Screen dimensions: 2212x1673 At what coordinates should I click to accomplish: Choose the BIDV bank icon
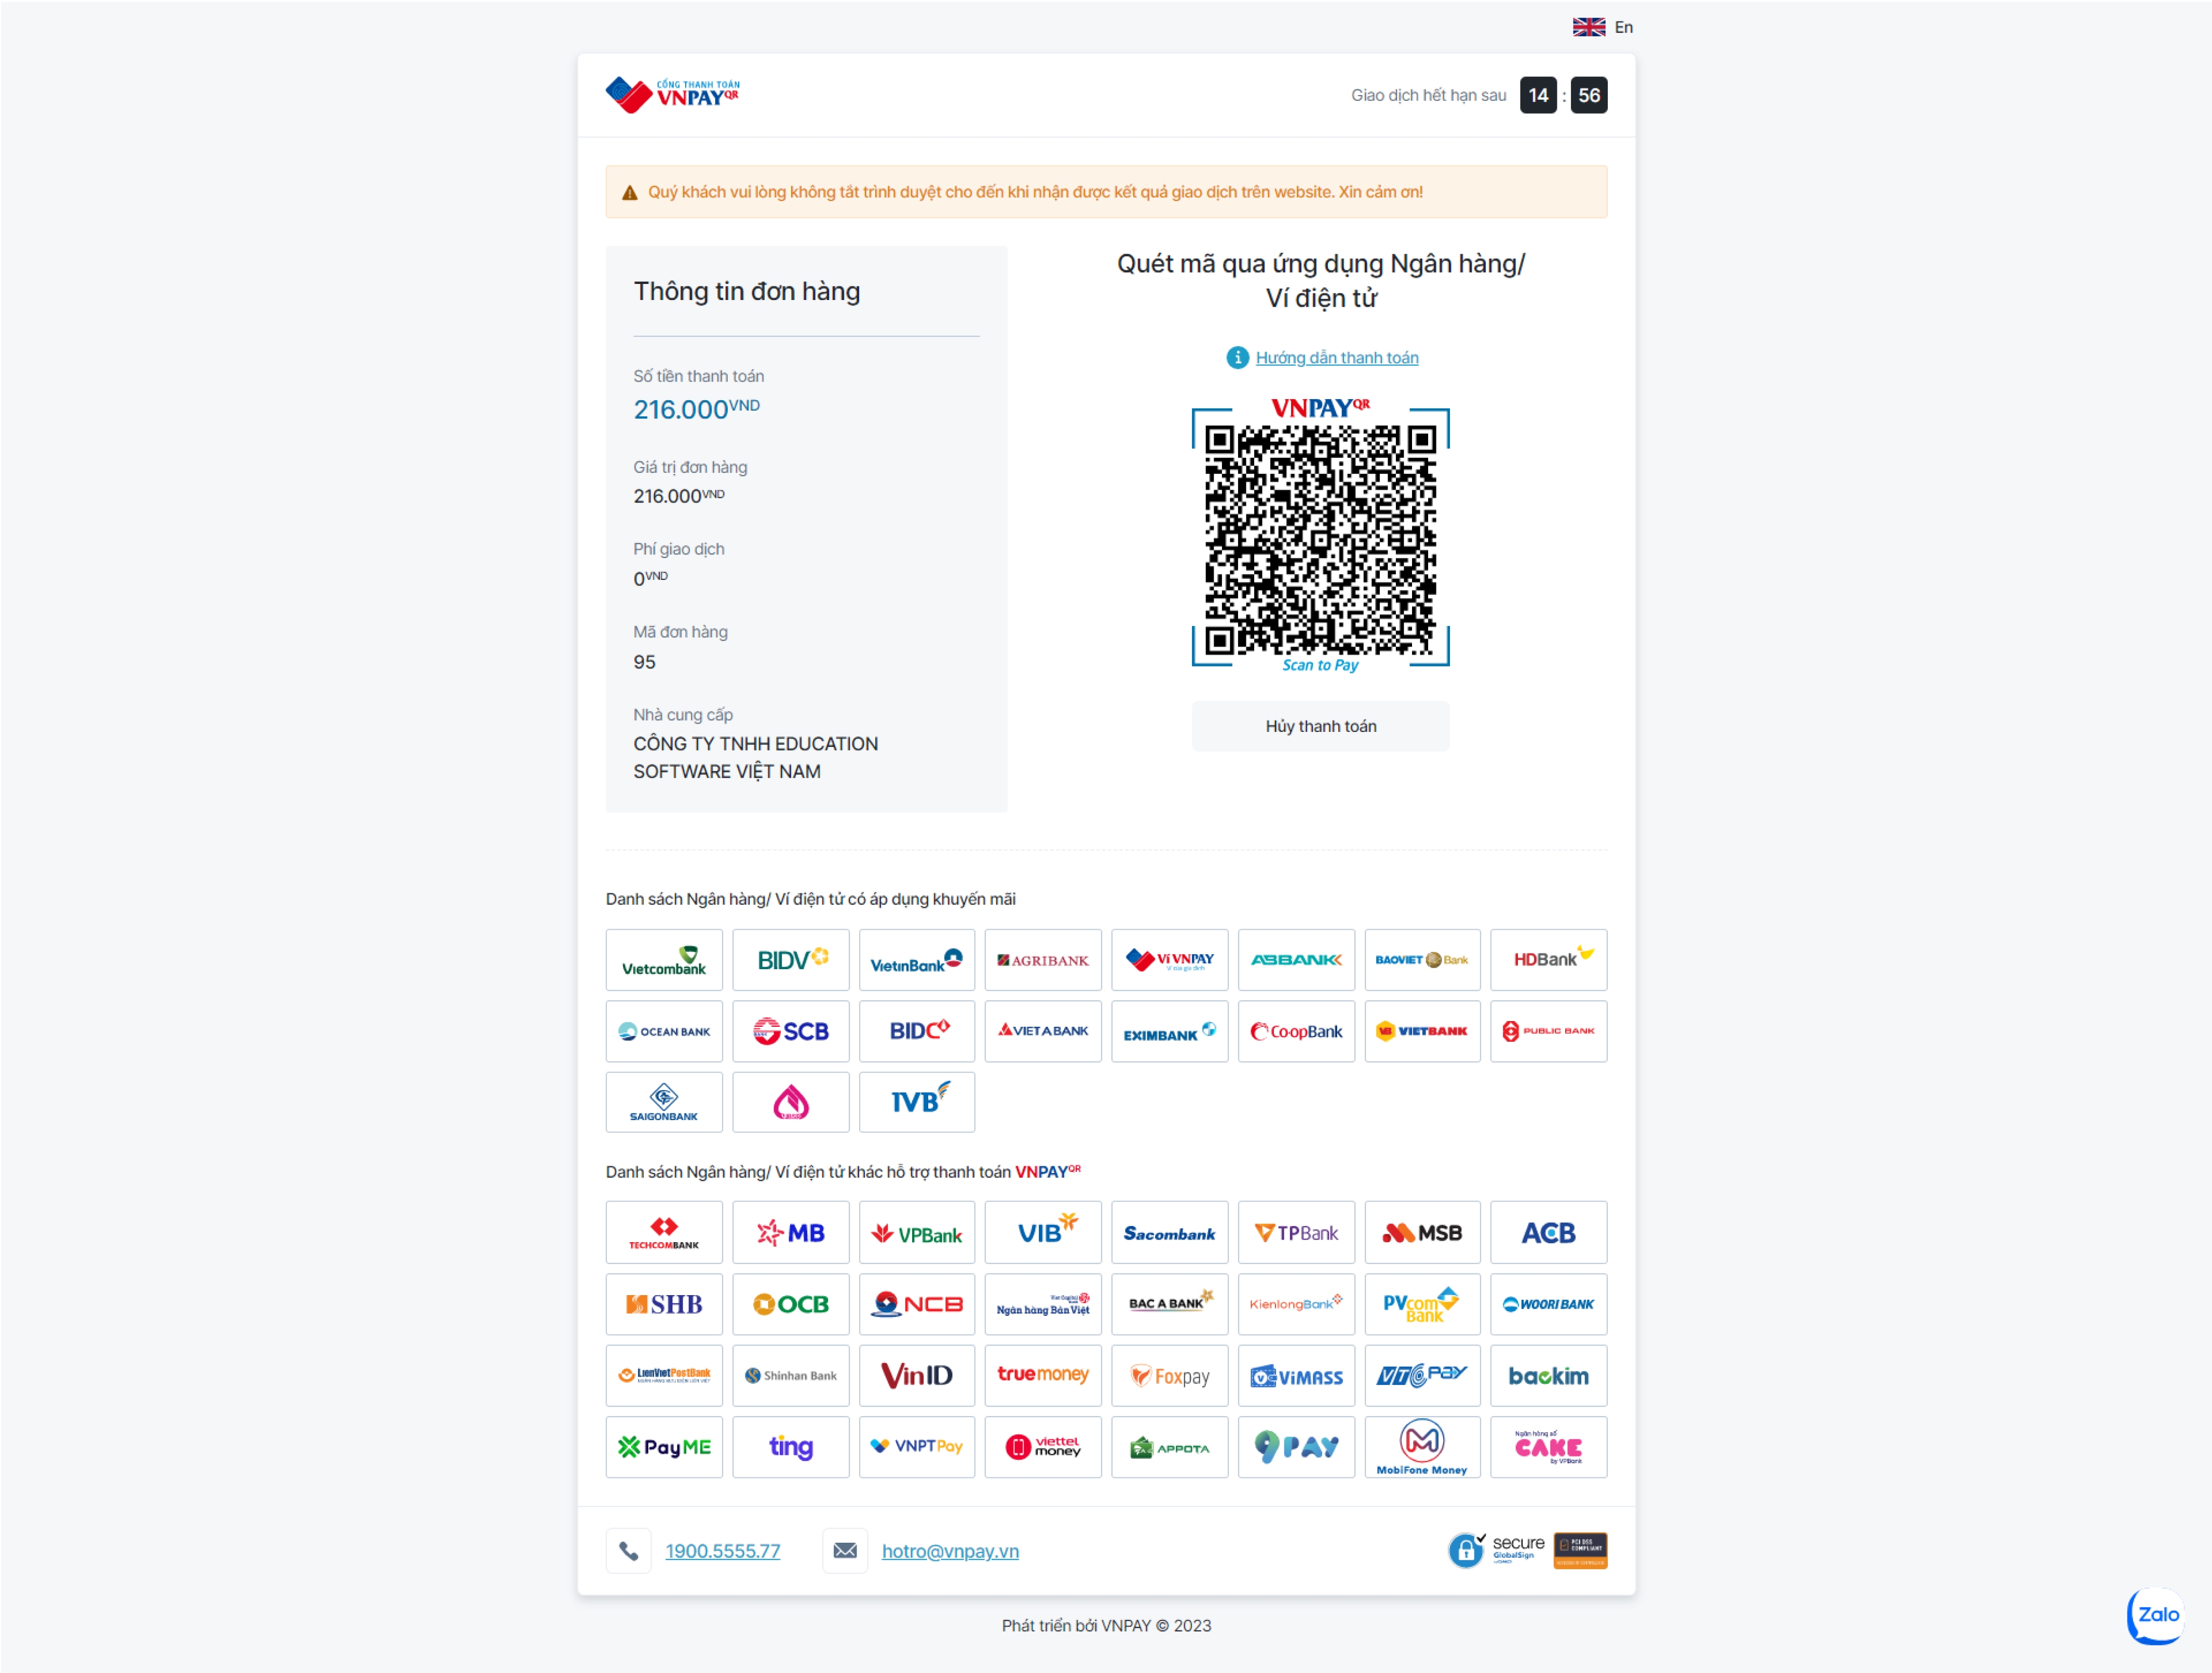tap(790, 960)
